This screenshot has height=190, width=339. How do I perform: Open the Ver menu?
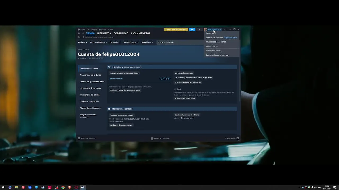[88, 30]
